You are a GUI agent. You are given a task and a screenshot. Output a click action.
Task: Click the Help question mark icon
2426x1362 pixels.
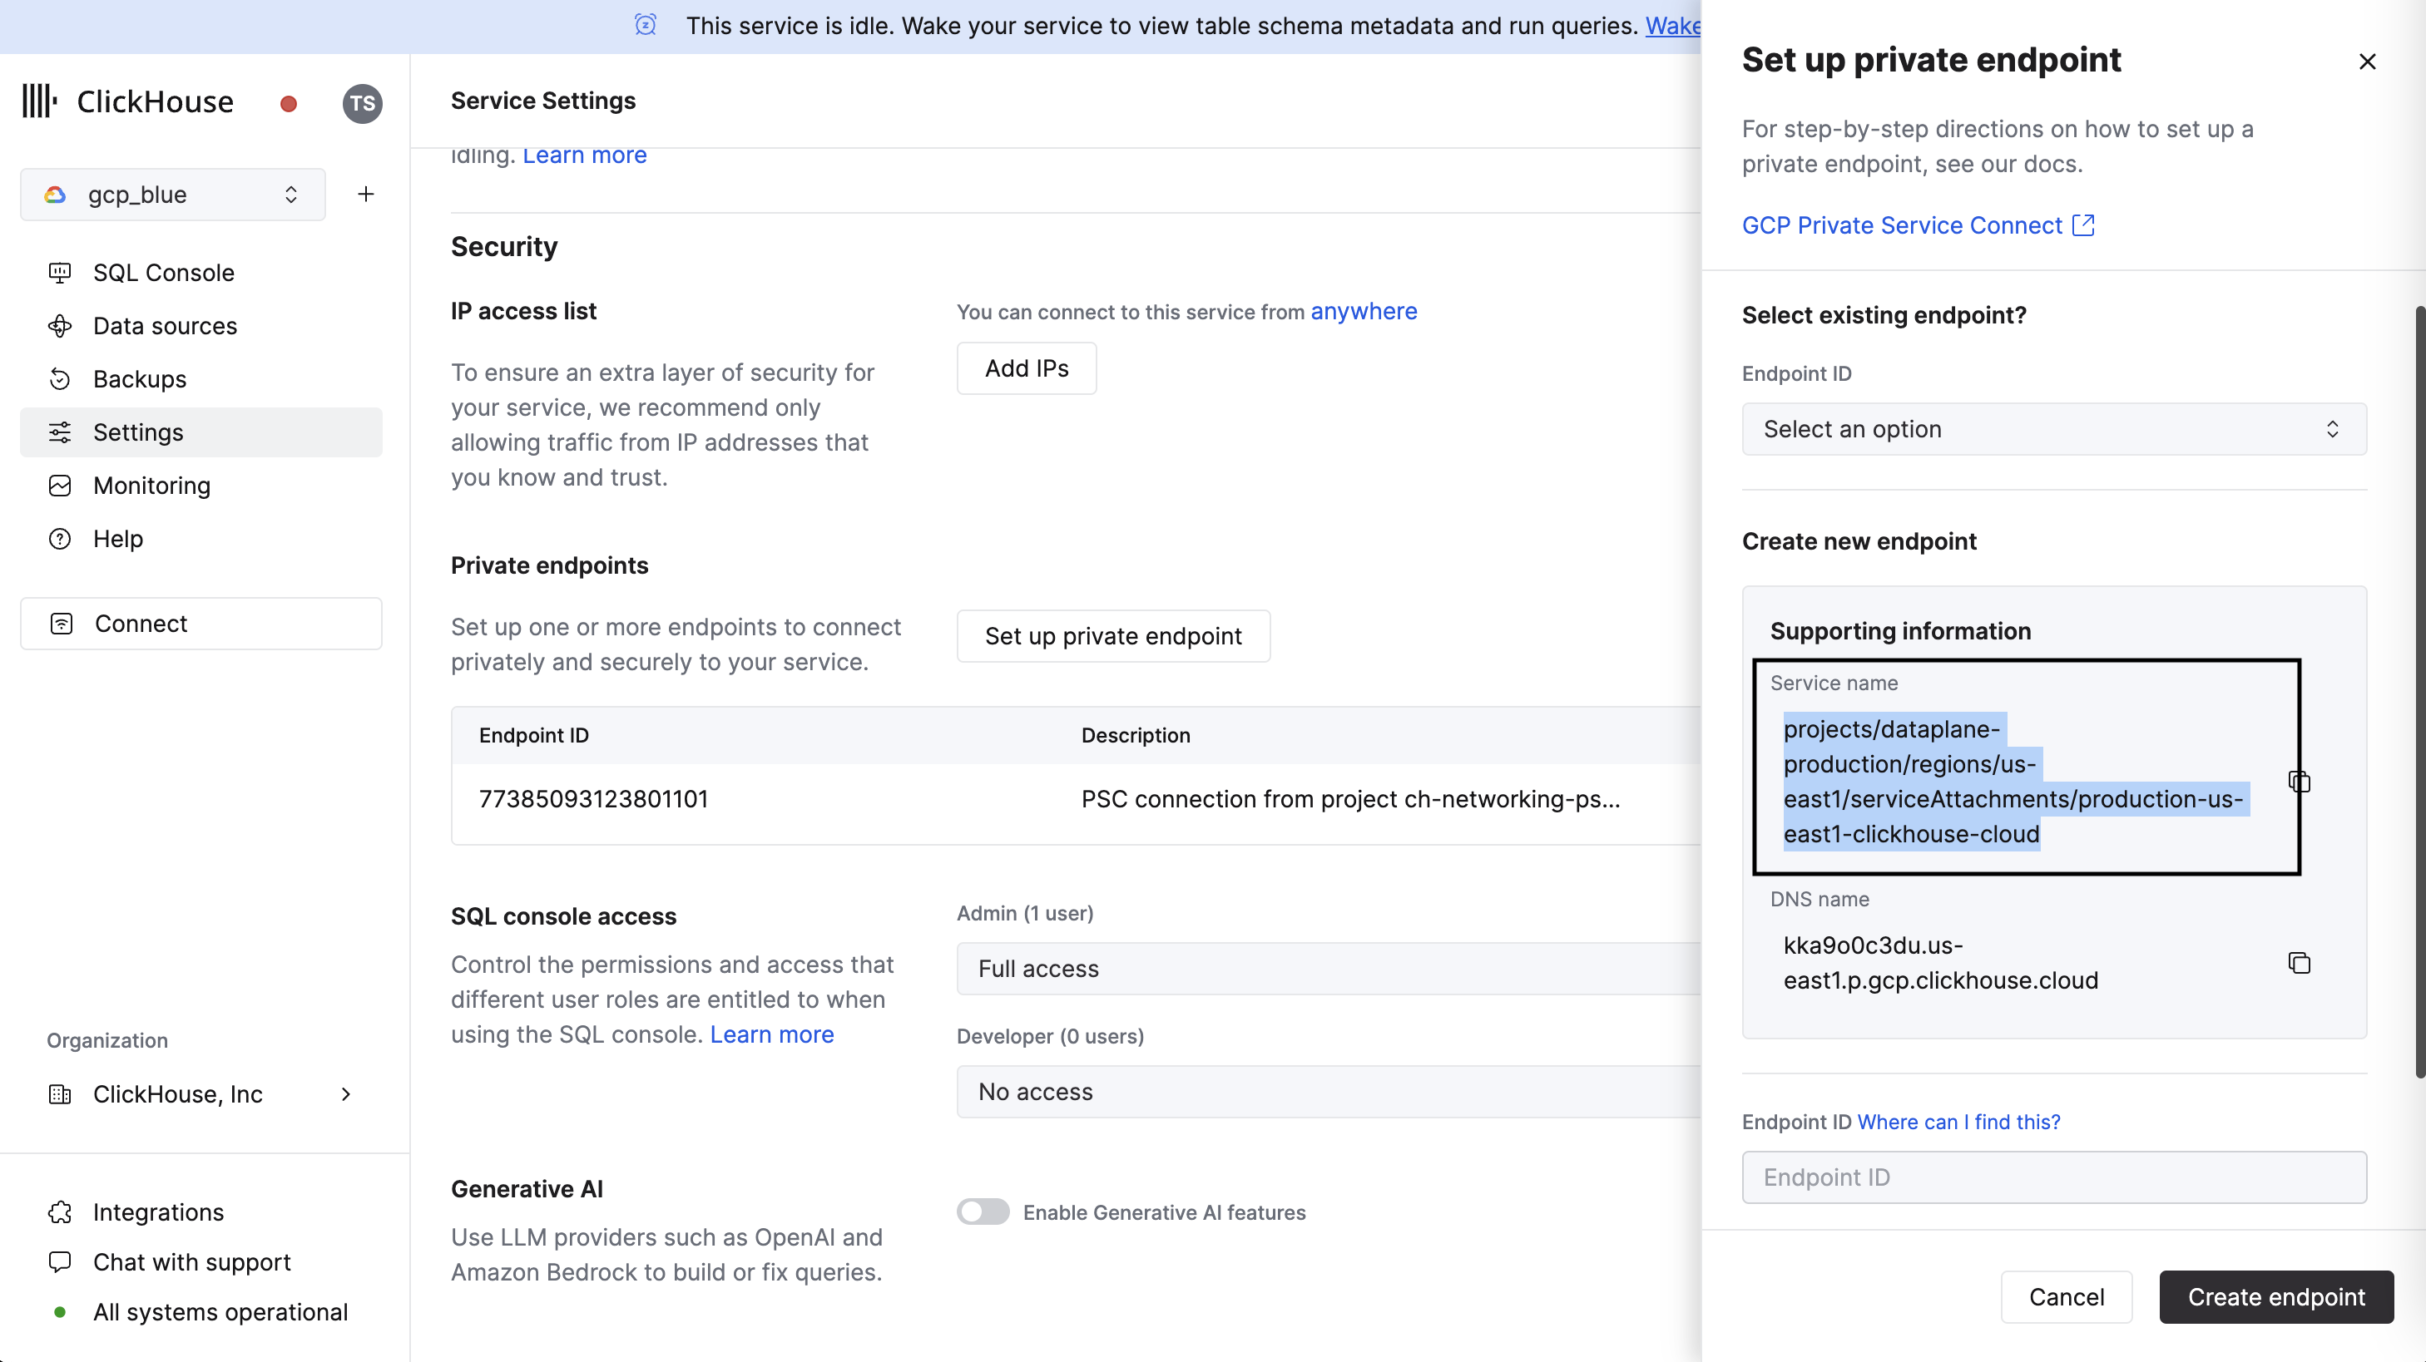[x=60, y=539]
